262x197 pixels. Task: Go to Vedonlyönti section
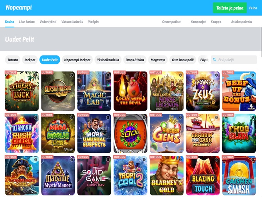(48, 22)
